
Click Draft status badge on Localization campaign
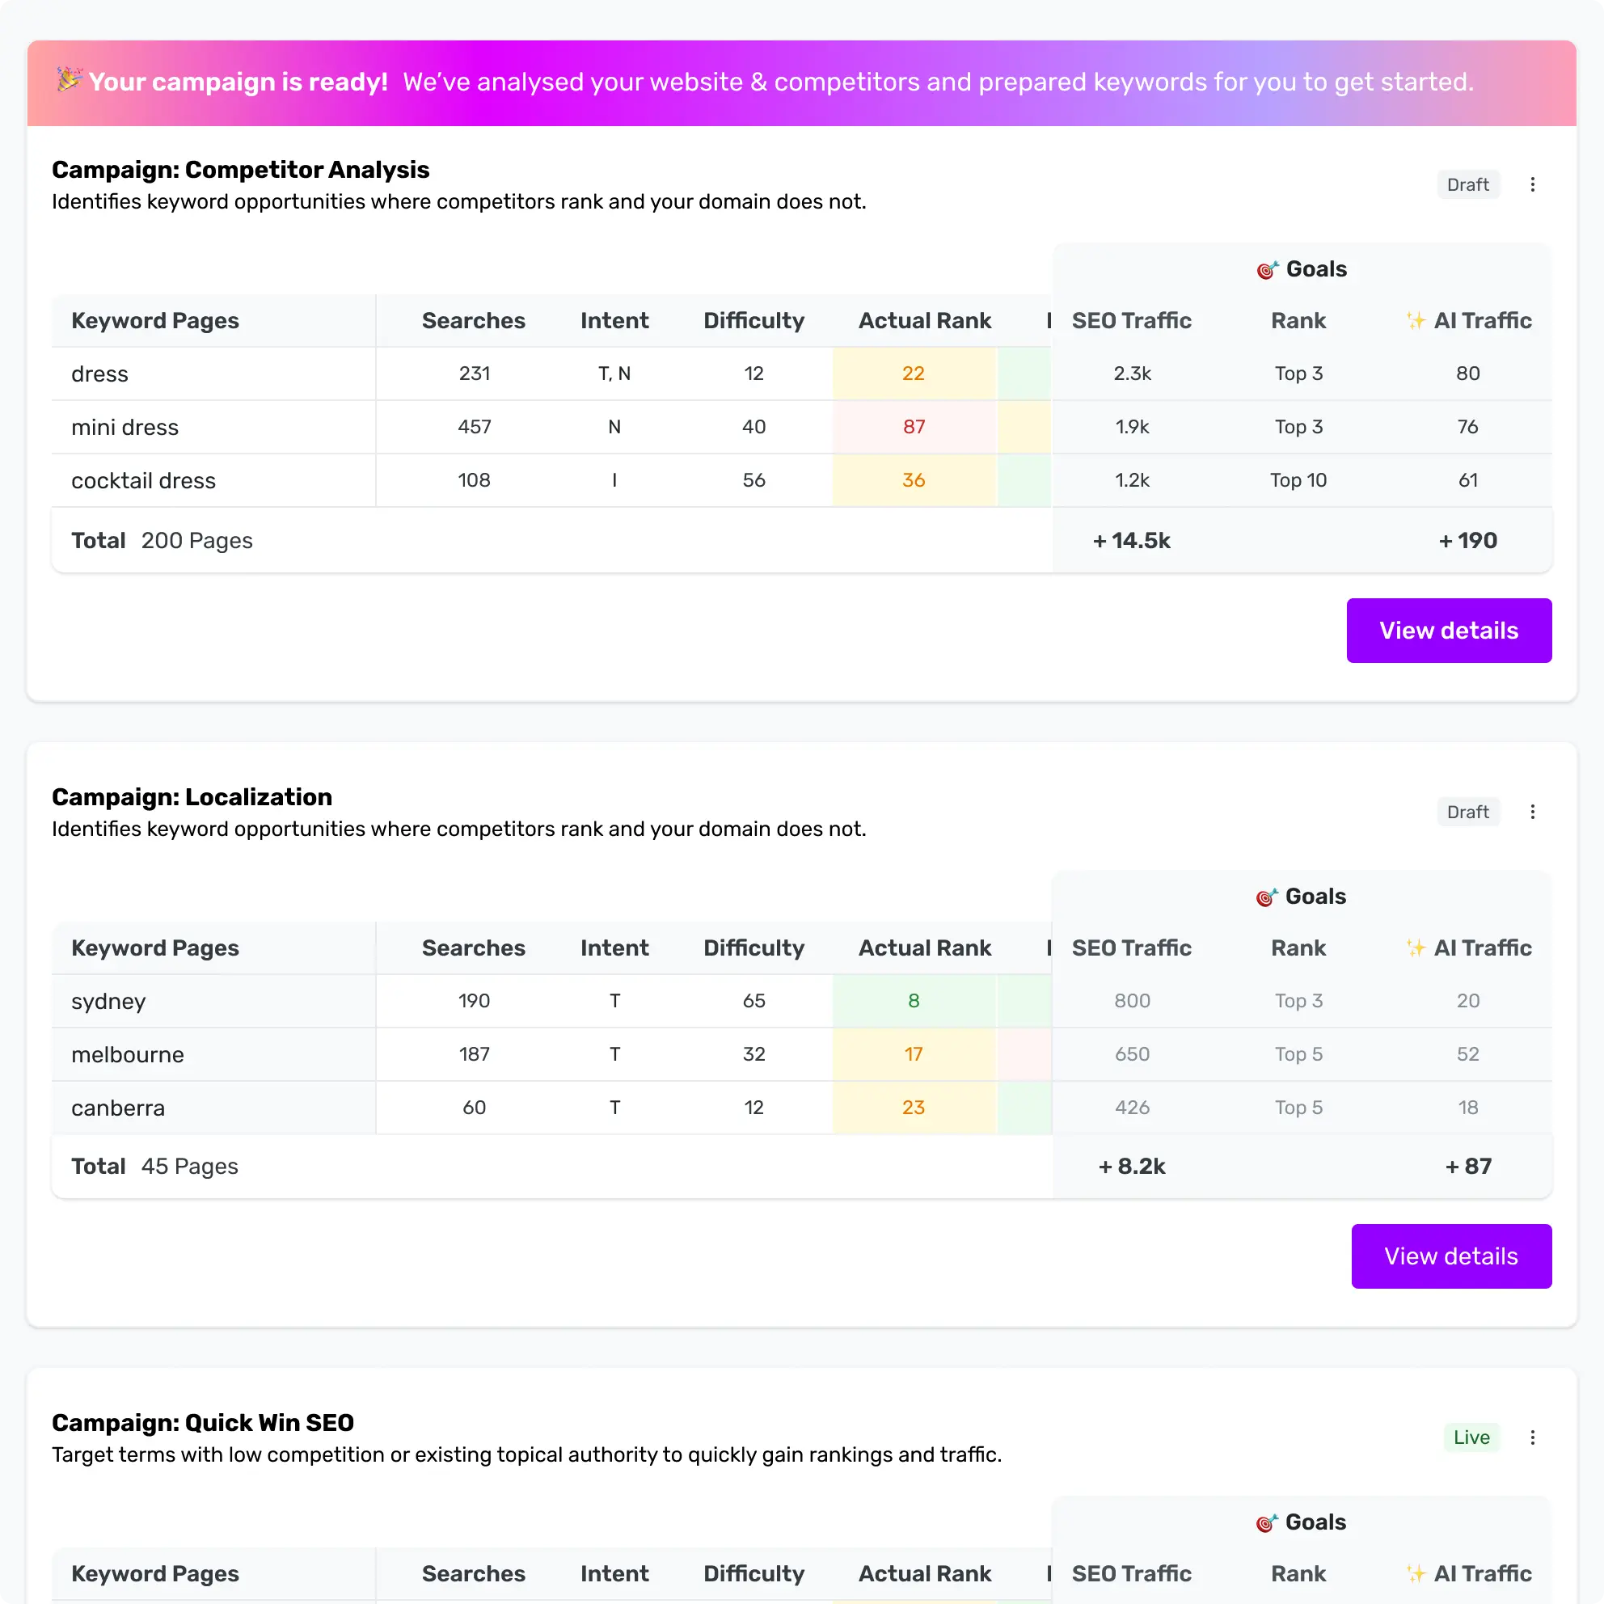(1467, 812)
